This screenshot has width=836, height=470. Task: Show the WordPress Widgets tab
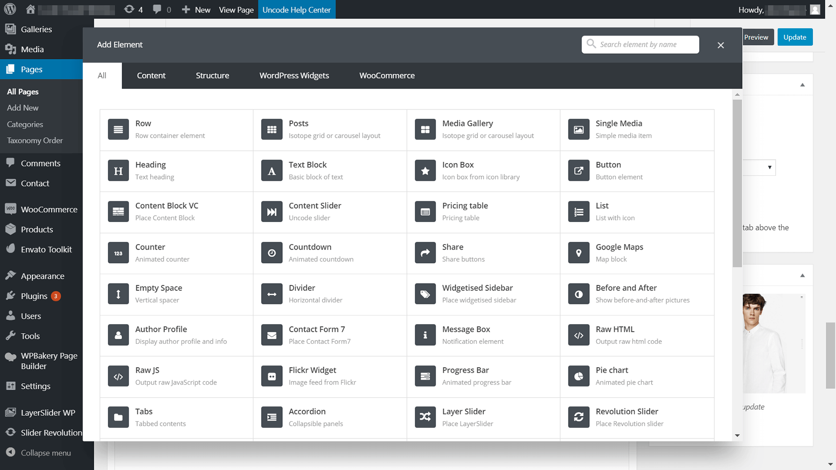[294, 76]
